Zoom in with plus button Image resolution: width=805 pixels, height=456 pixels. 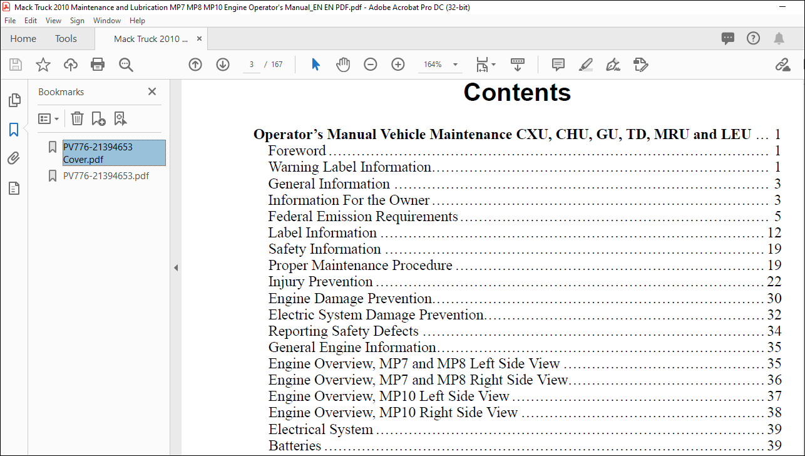[398, 65]
